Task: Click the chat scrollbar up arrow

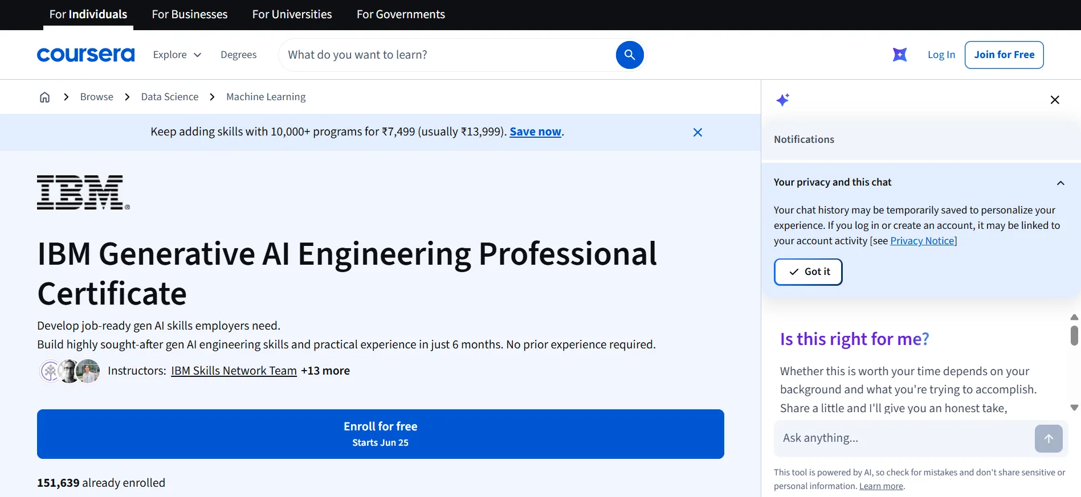Action: point(1074,317)
